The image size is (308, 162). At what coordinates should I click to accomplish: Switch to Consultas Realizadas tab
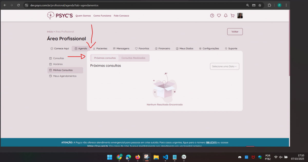point(133,58)
